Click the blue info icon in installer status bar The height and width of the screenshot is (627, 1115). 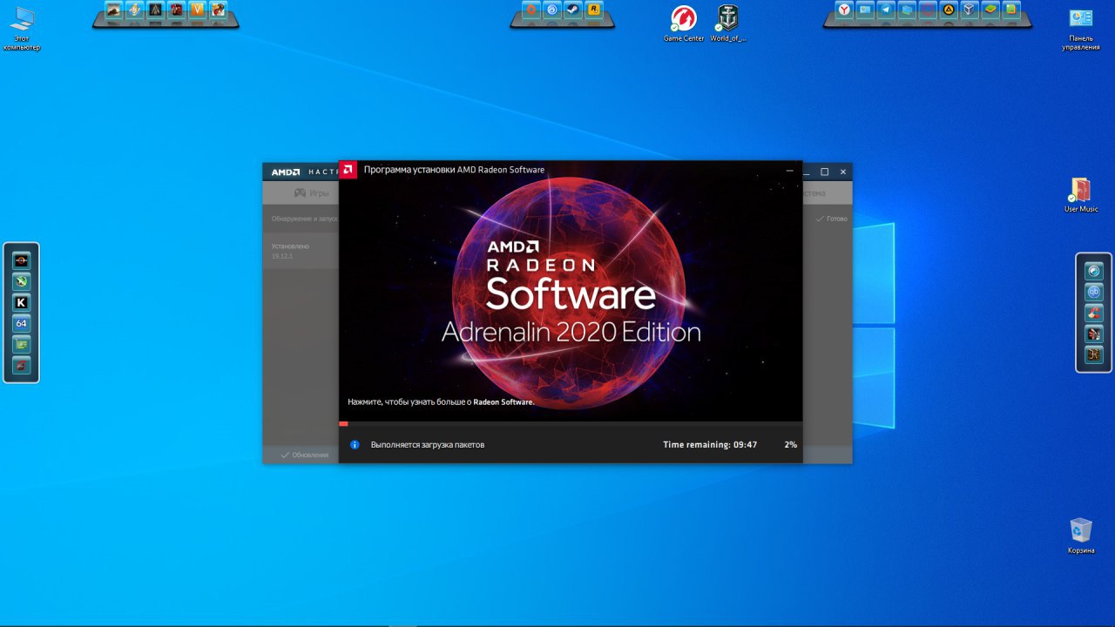pyautogui.click(x=355, y=444)
